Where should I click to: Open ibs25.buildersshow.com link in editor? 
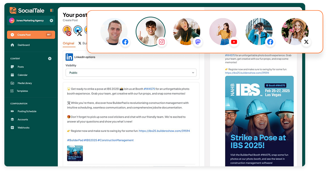(x=164, y=131)
